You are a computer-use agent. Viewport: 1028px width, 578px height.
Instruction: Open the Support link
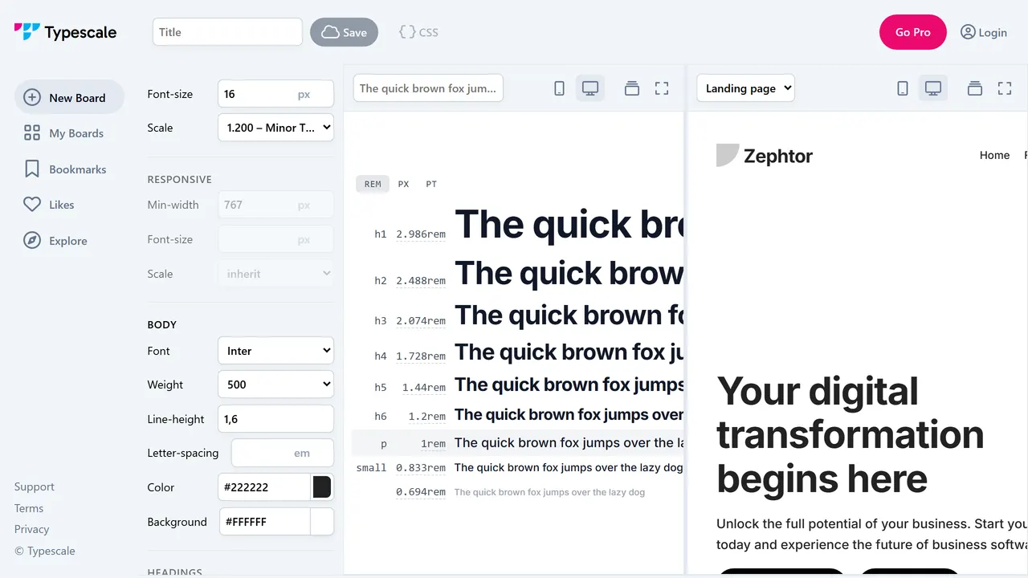[35, 486]
